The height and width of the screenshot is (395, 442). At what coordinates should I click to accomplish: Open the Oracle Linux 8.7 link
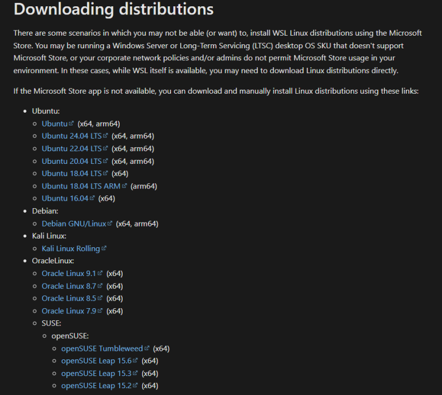(x=72, y=286)
